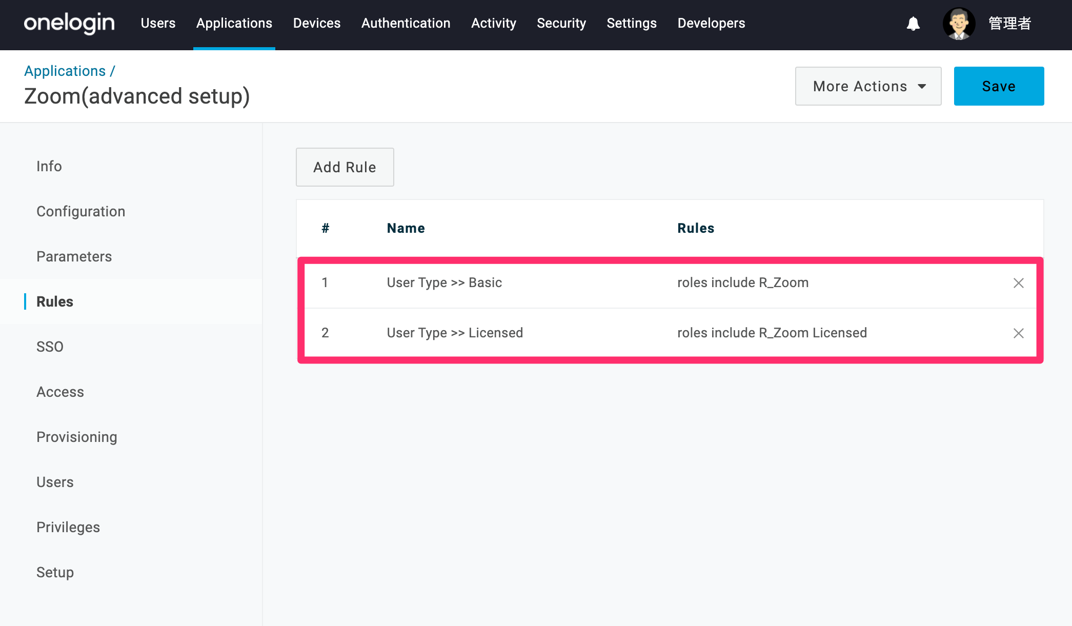The width and height of the screenshot is (1072, 626).
Task: Open the notifications bell
Action: tap(913, 24)
